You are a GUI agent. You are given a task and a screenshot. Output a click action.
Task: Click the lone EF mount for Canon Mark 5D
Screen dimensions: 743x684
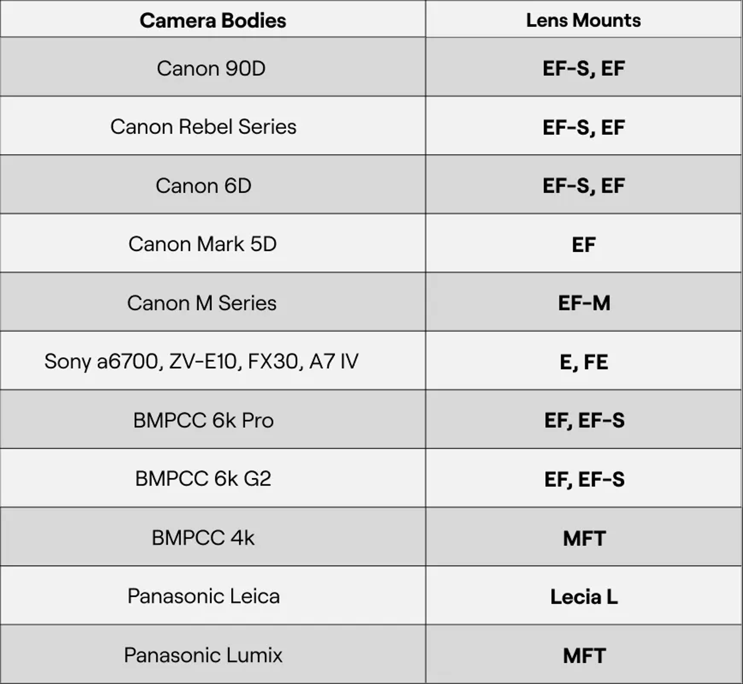point(584,245)
